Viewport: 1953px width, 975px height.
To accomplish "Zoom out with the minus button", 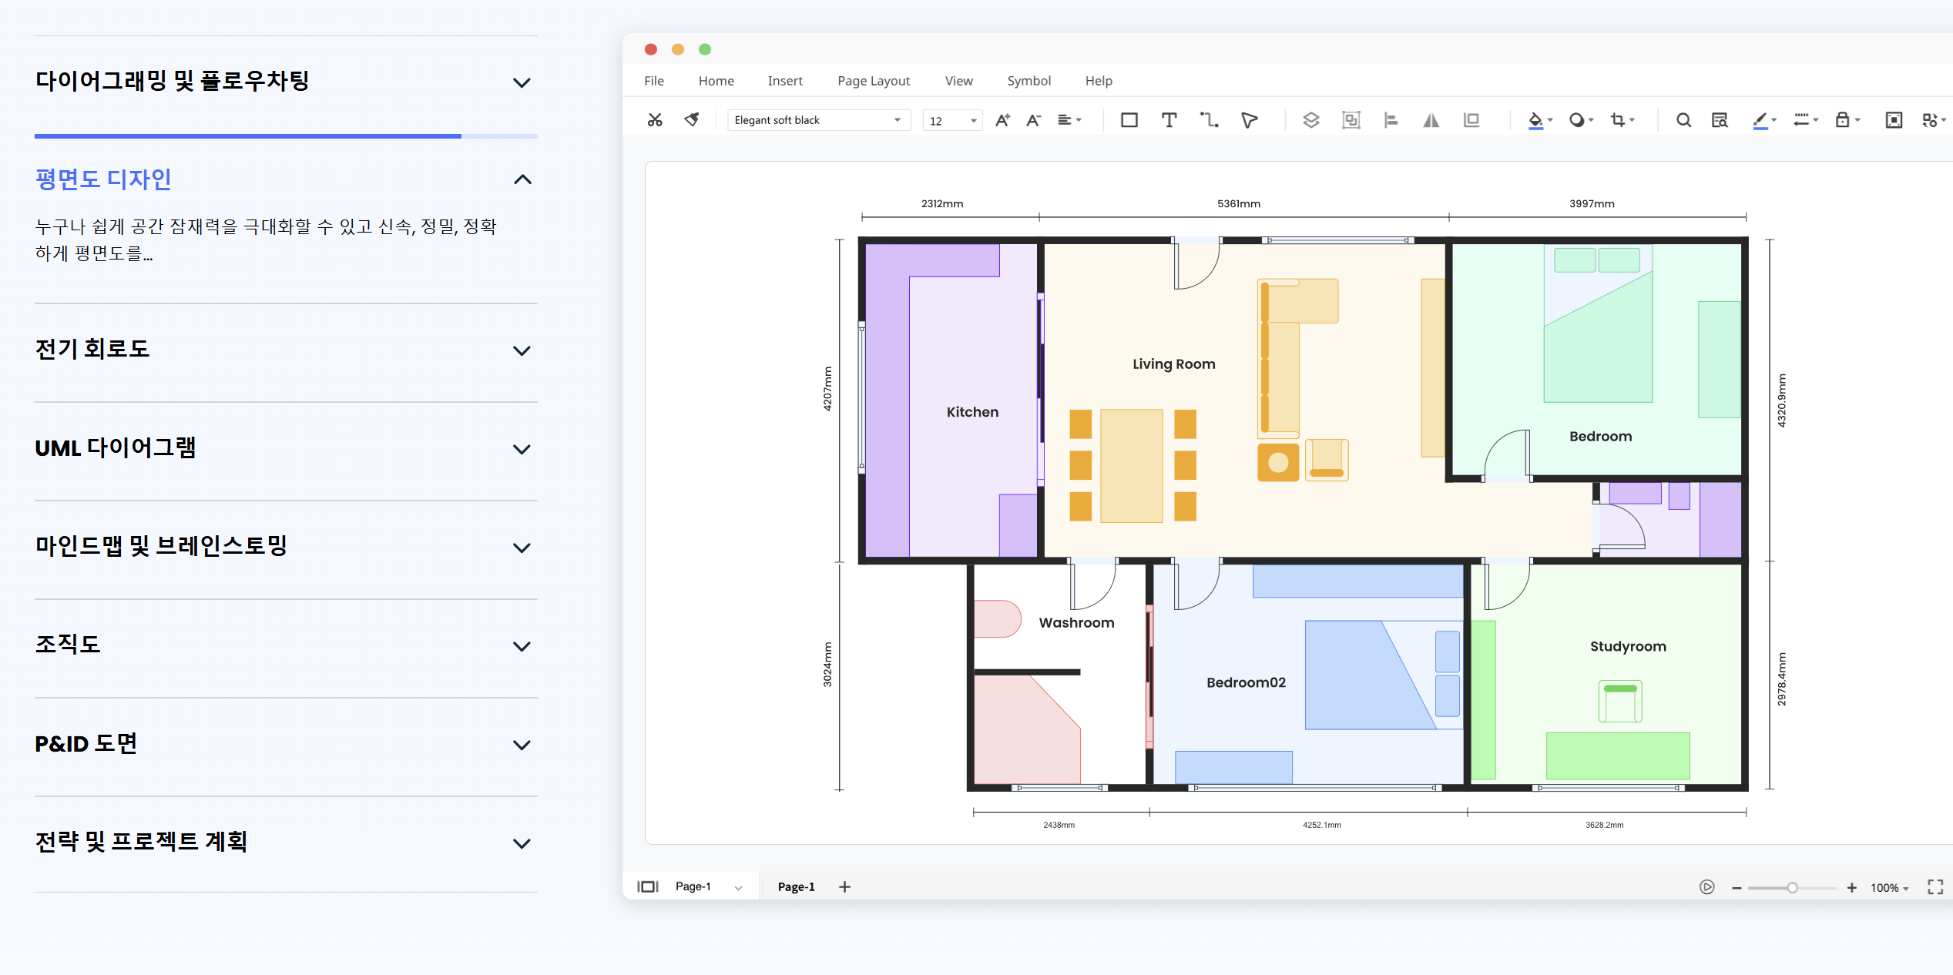I will point(1737,888).
